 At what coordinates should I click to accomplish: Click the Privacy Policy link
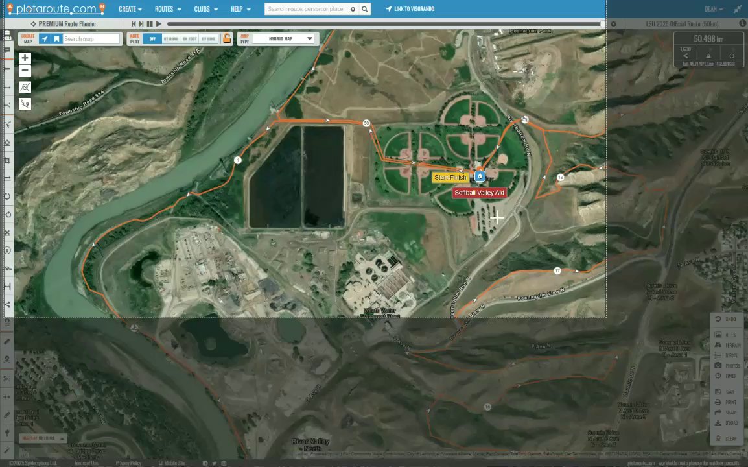click(128, 462)
